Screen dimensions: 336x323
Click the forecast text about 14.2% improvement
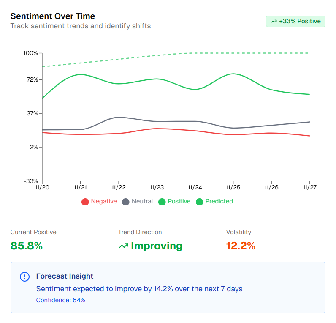139,289
